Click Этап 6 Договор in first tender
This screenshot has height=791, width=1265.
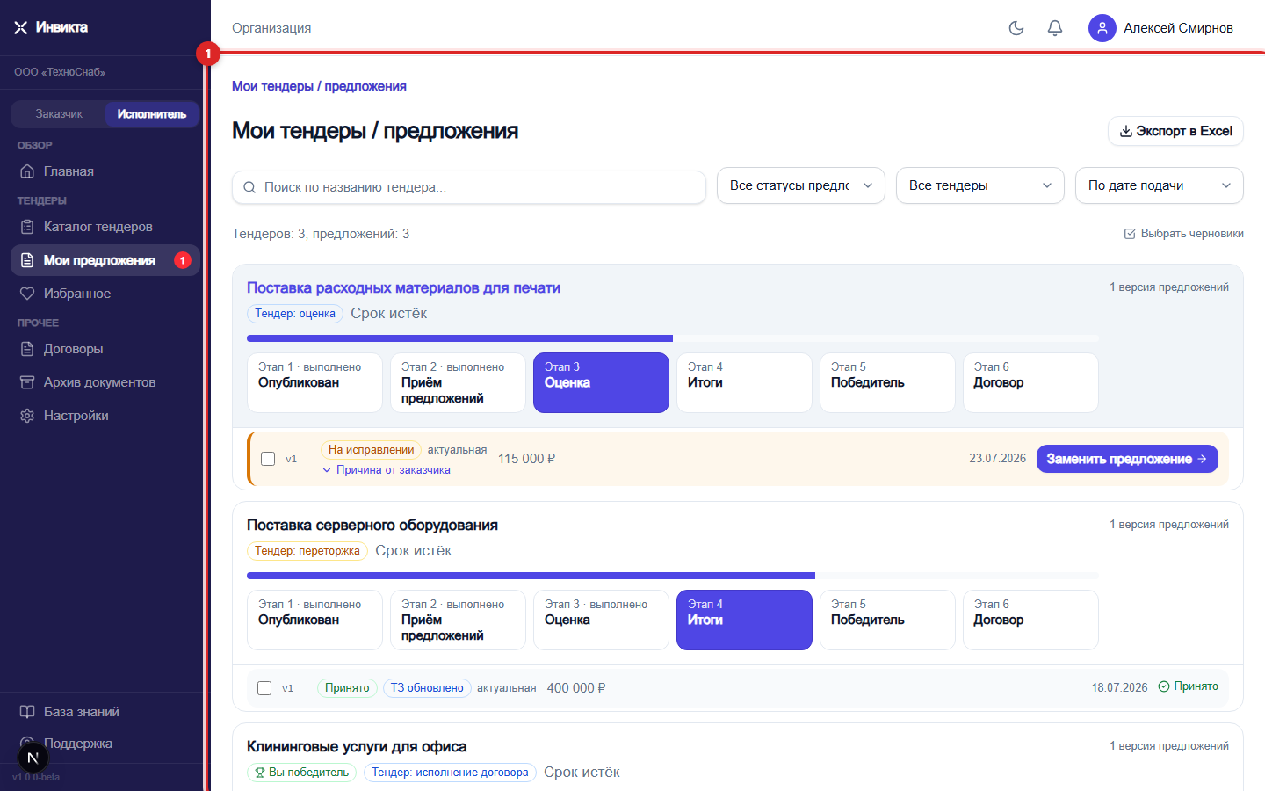click(1030, 382)
